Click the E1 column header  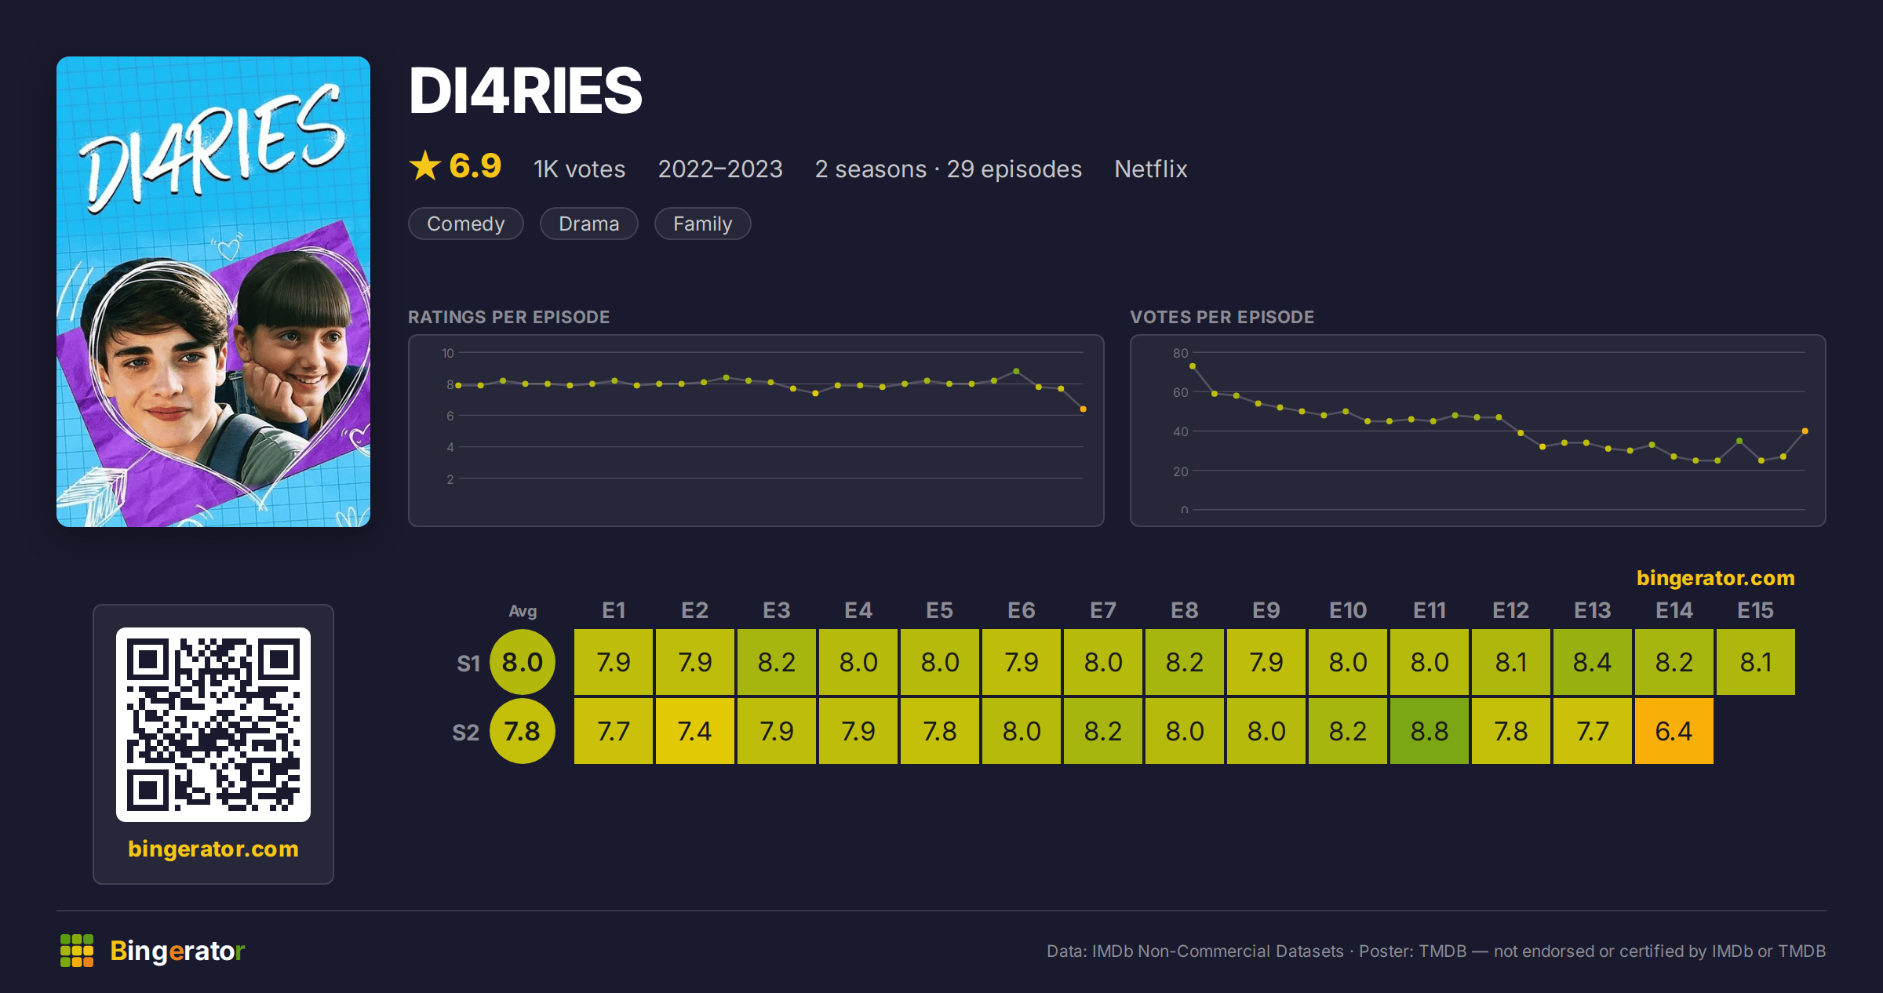tap(614, 610)
